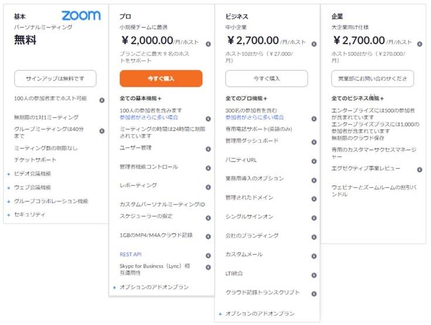Click info icon next to LTI統合

pyautogui.click(x=314, y=275)
